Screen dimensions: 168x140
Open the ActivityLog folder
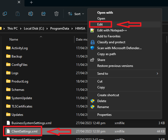click(x=19, y=48)
